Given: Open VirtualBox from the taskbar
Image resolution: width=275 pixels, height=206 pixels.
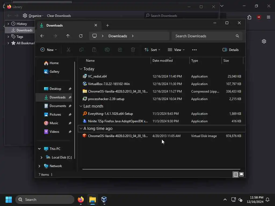Looking at the screenshot, I should pyautogui.click(x=104, y=200).
